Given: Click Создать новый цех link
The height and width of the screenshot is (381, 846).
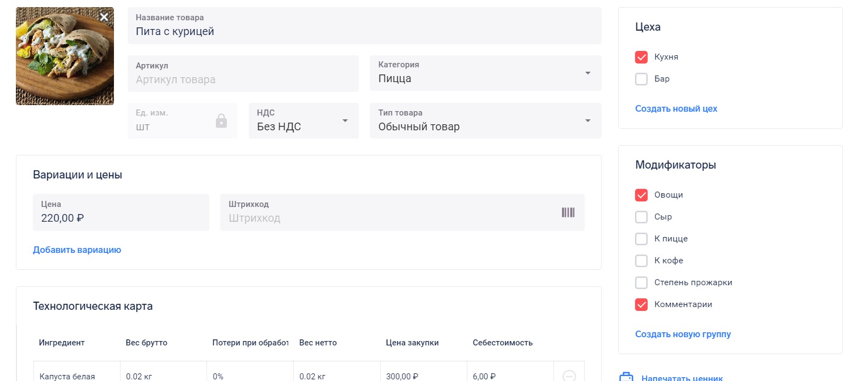Looking at the screenshot, I should point(676,108).
